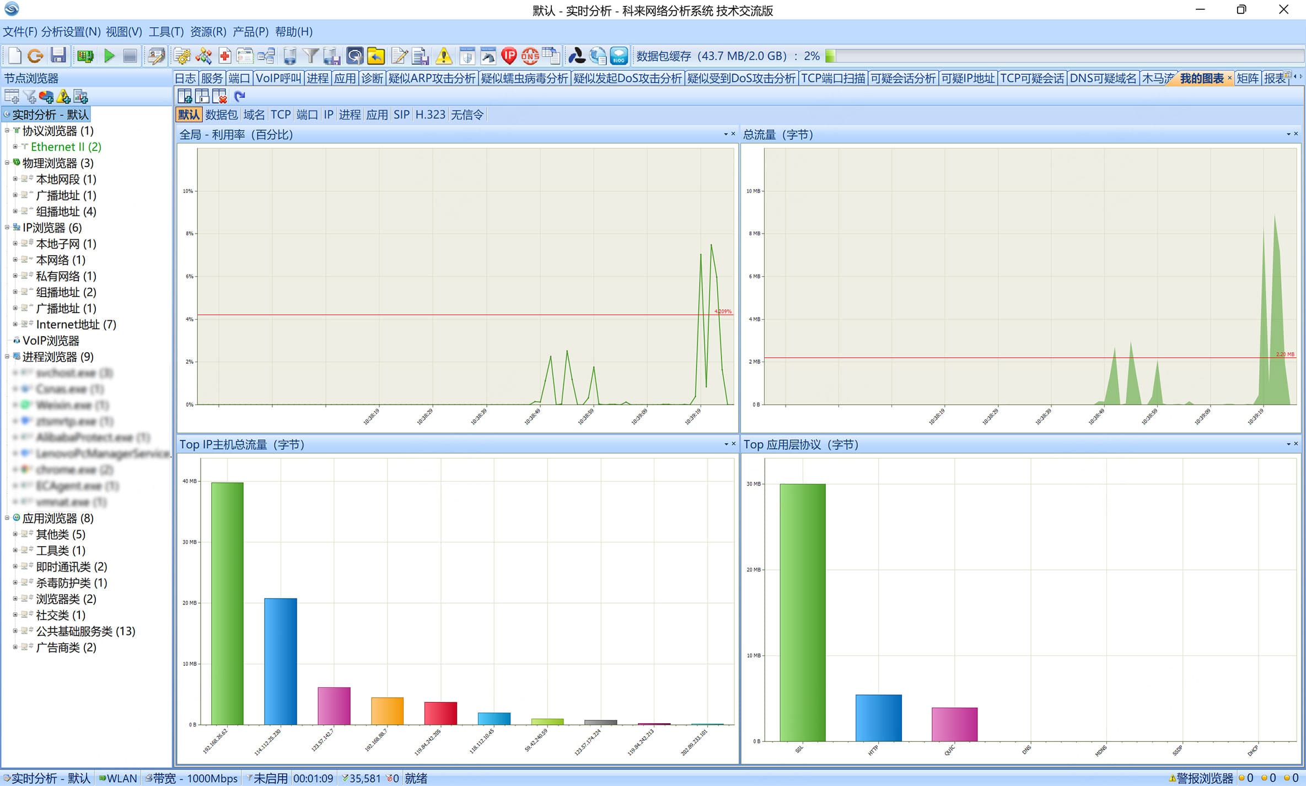
Task: Click the add pie chart icon in node browser
Action: [x=46, y=97]
